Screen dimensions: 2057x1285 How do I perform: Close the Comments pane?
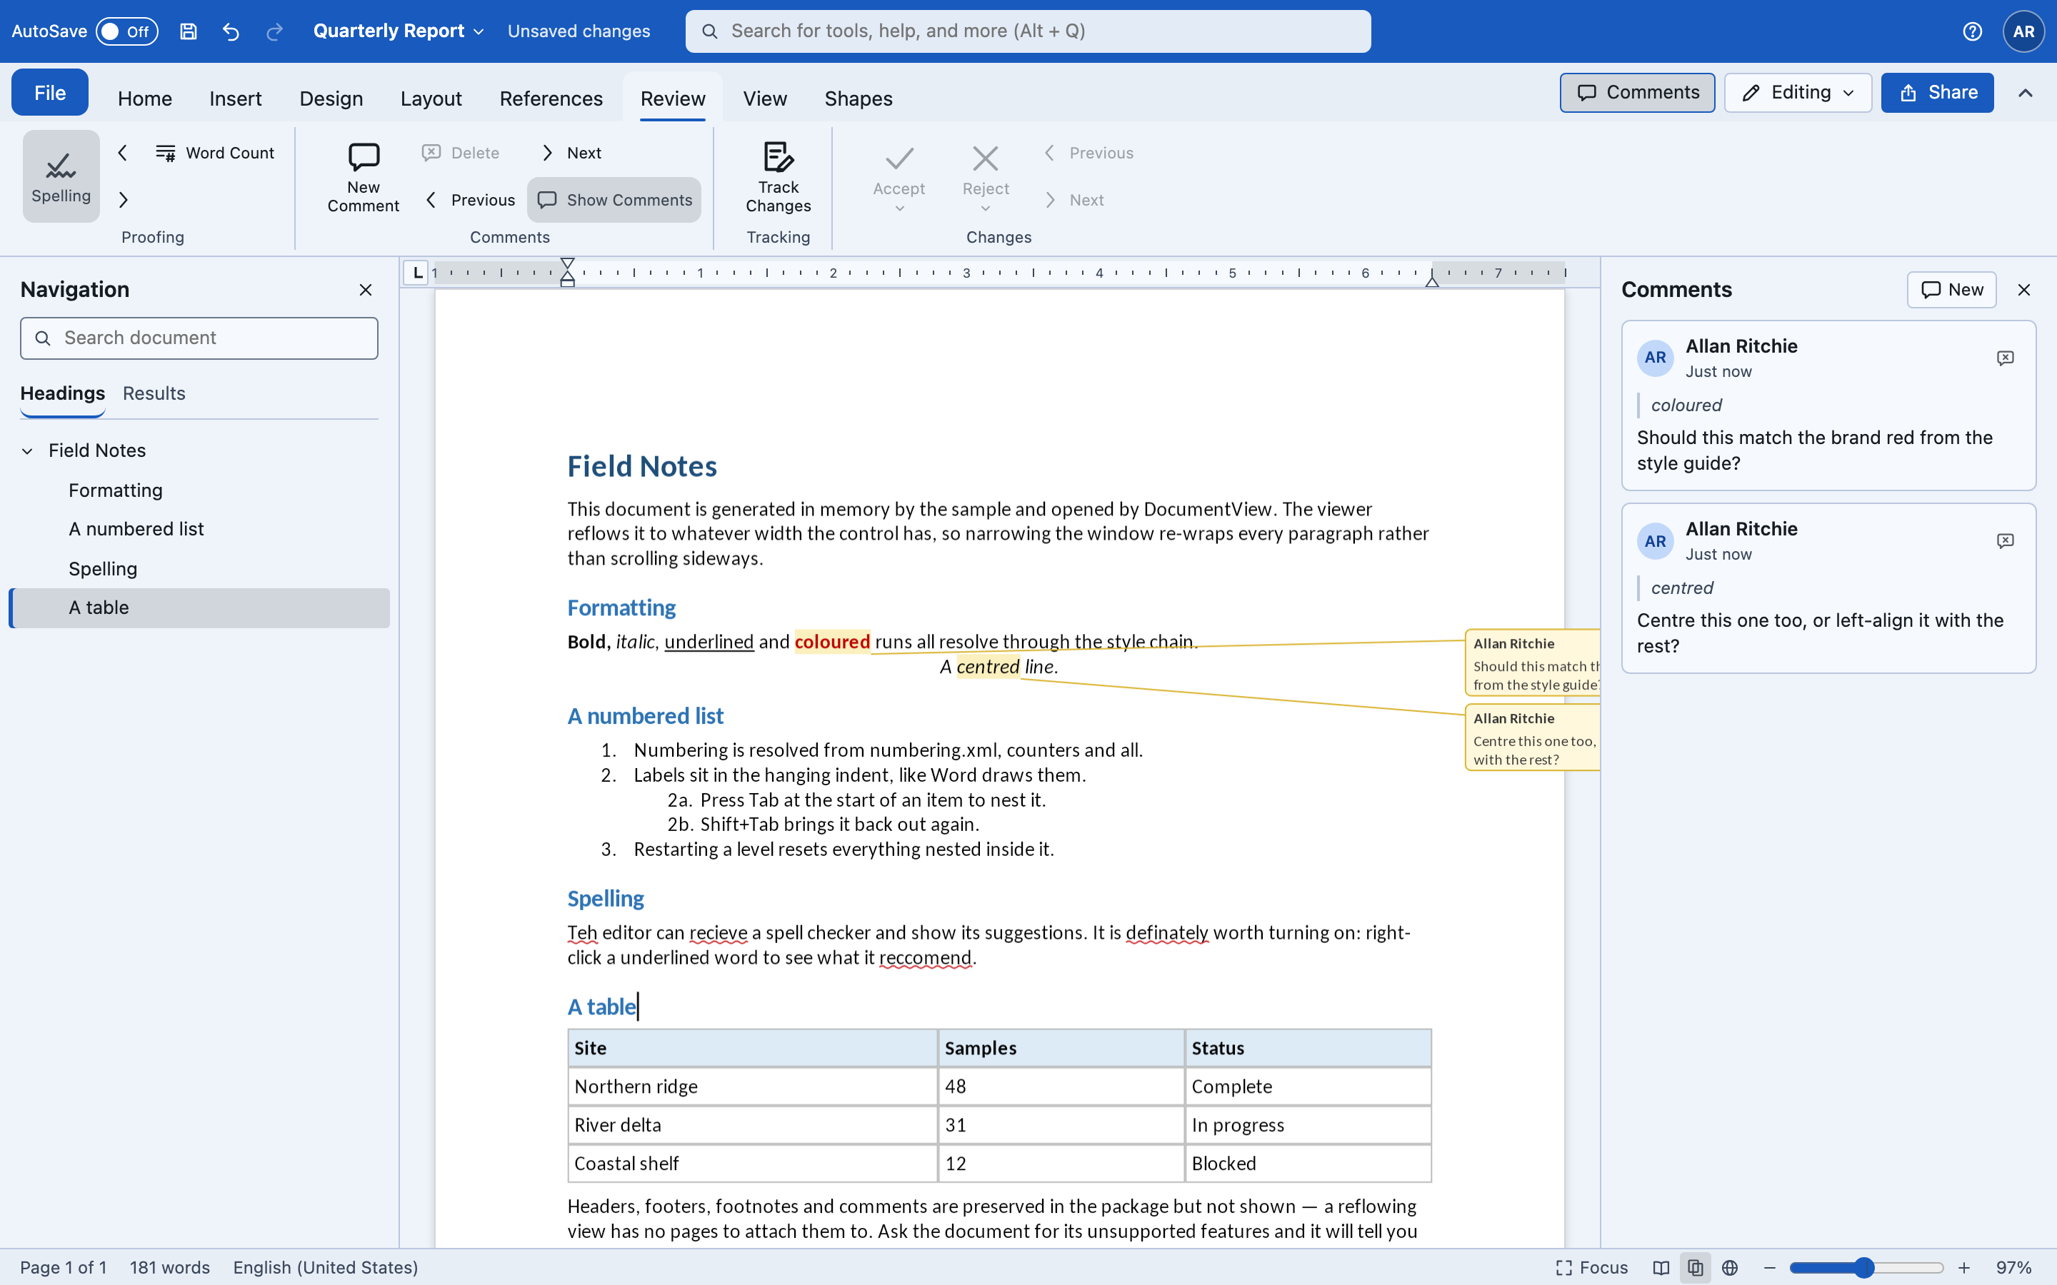coord(2024,290)
